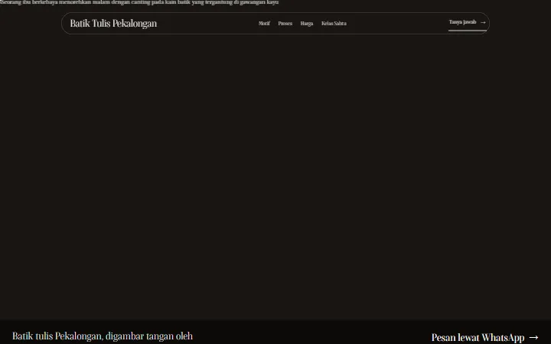Select the Harga navigation item
This screenshot has width=551, height=344.
click(x=306, y=24)
